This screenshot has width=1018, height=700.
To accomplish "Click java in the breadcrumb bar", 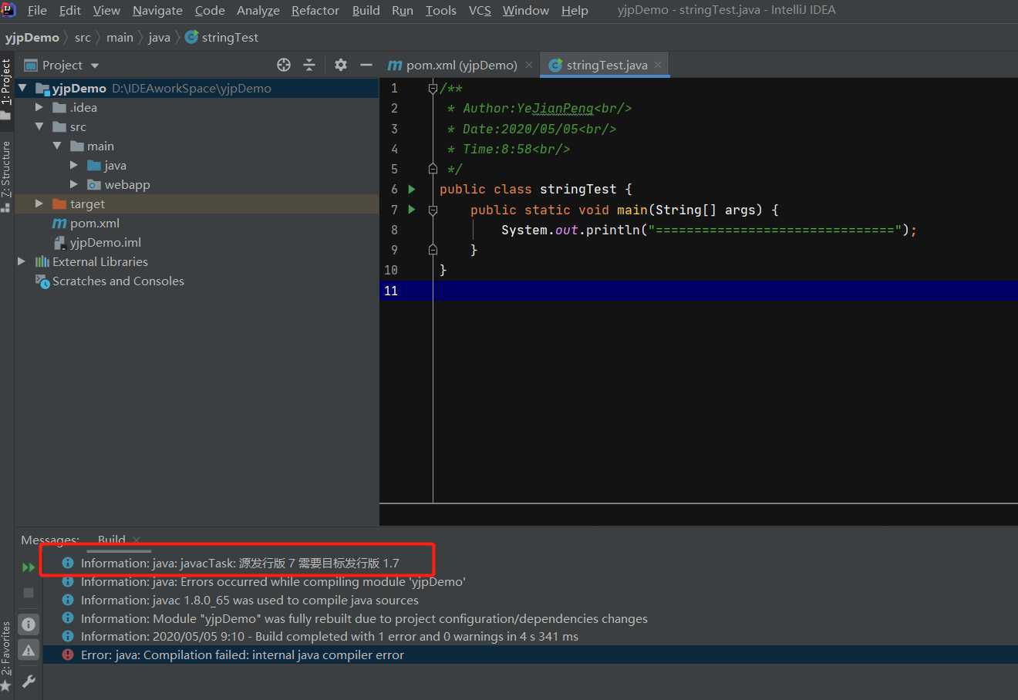I will (x=159, y=37).
